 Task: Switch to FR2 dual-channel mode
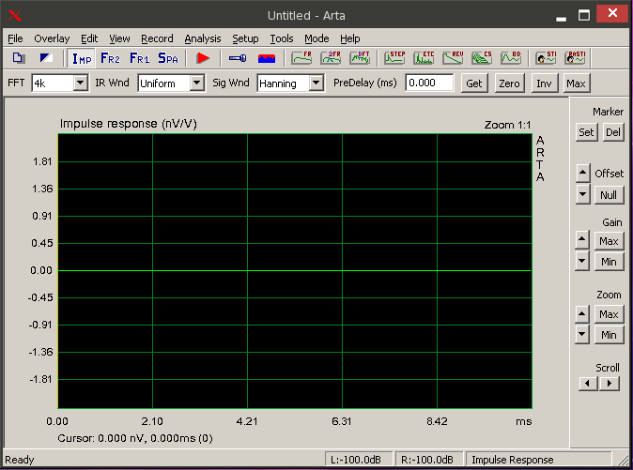pos(110,58)
